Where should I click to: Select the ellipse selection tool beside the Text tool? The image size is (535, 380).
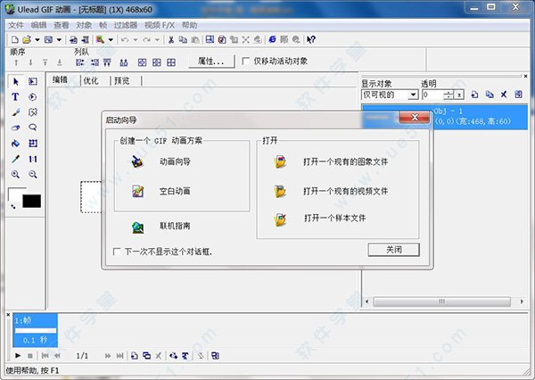[x=33, y=97]
